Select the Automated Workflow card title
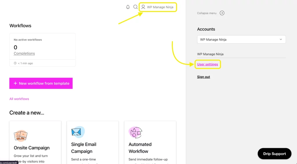This screenshot has height=164, width=297. tap(140, 148)
